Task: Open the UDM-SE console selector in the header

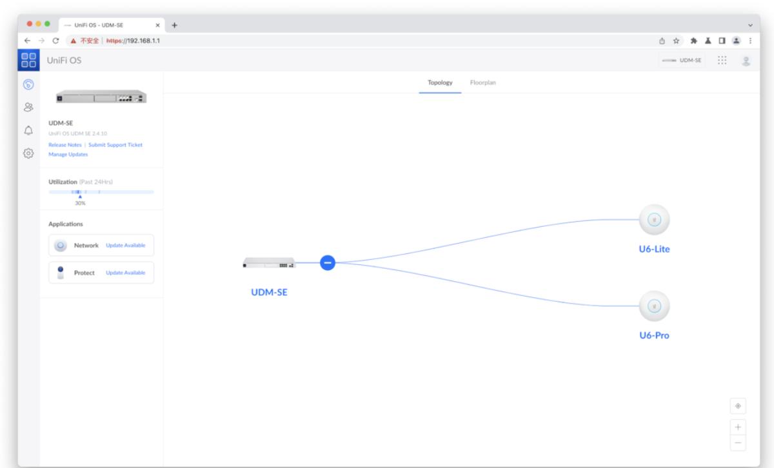Action: (681, 61)
